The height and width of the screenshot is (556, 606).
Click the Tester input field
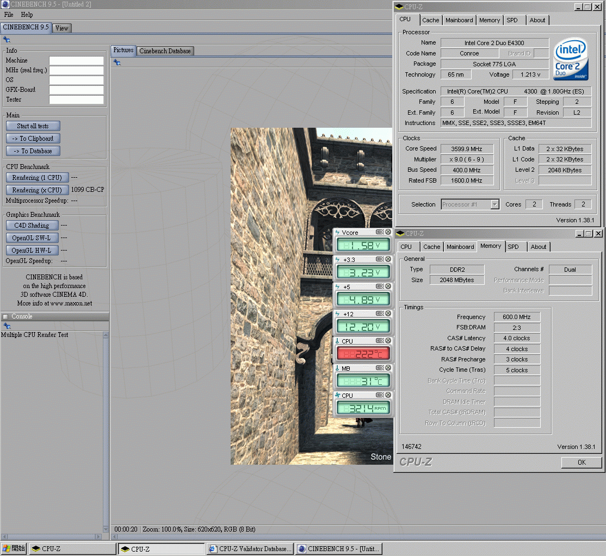pyautogui.click(x=77, y=99)
